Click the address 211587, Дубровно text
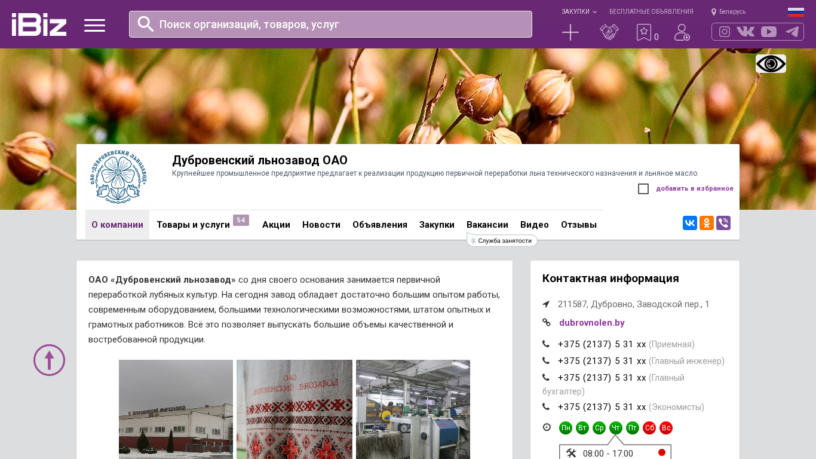The width and height of the screenshot is (816, 459). pos(634,304)
